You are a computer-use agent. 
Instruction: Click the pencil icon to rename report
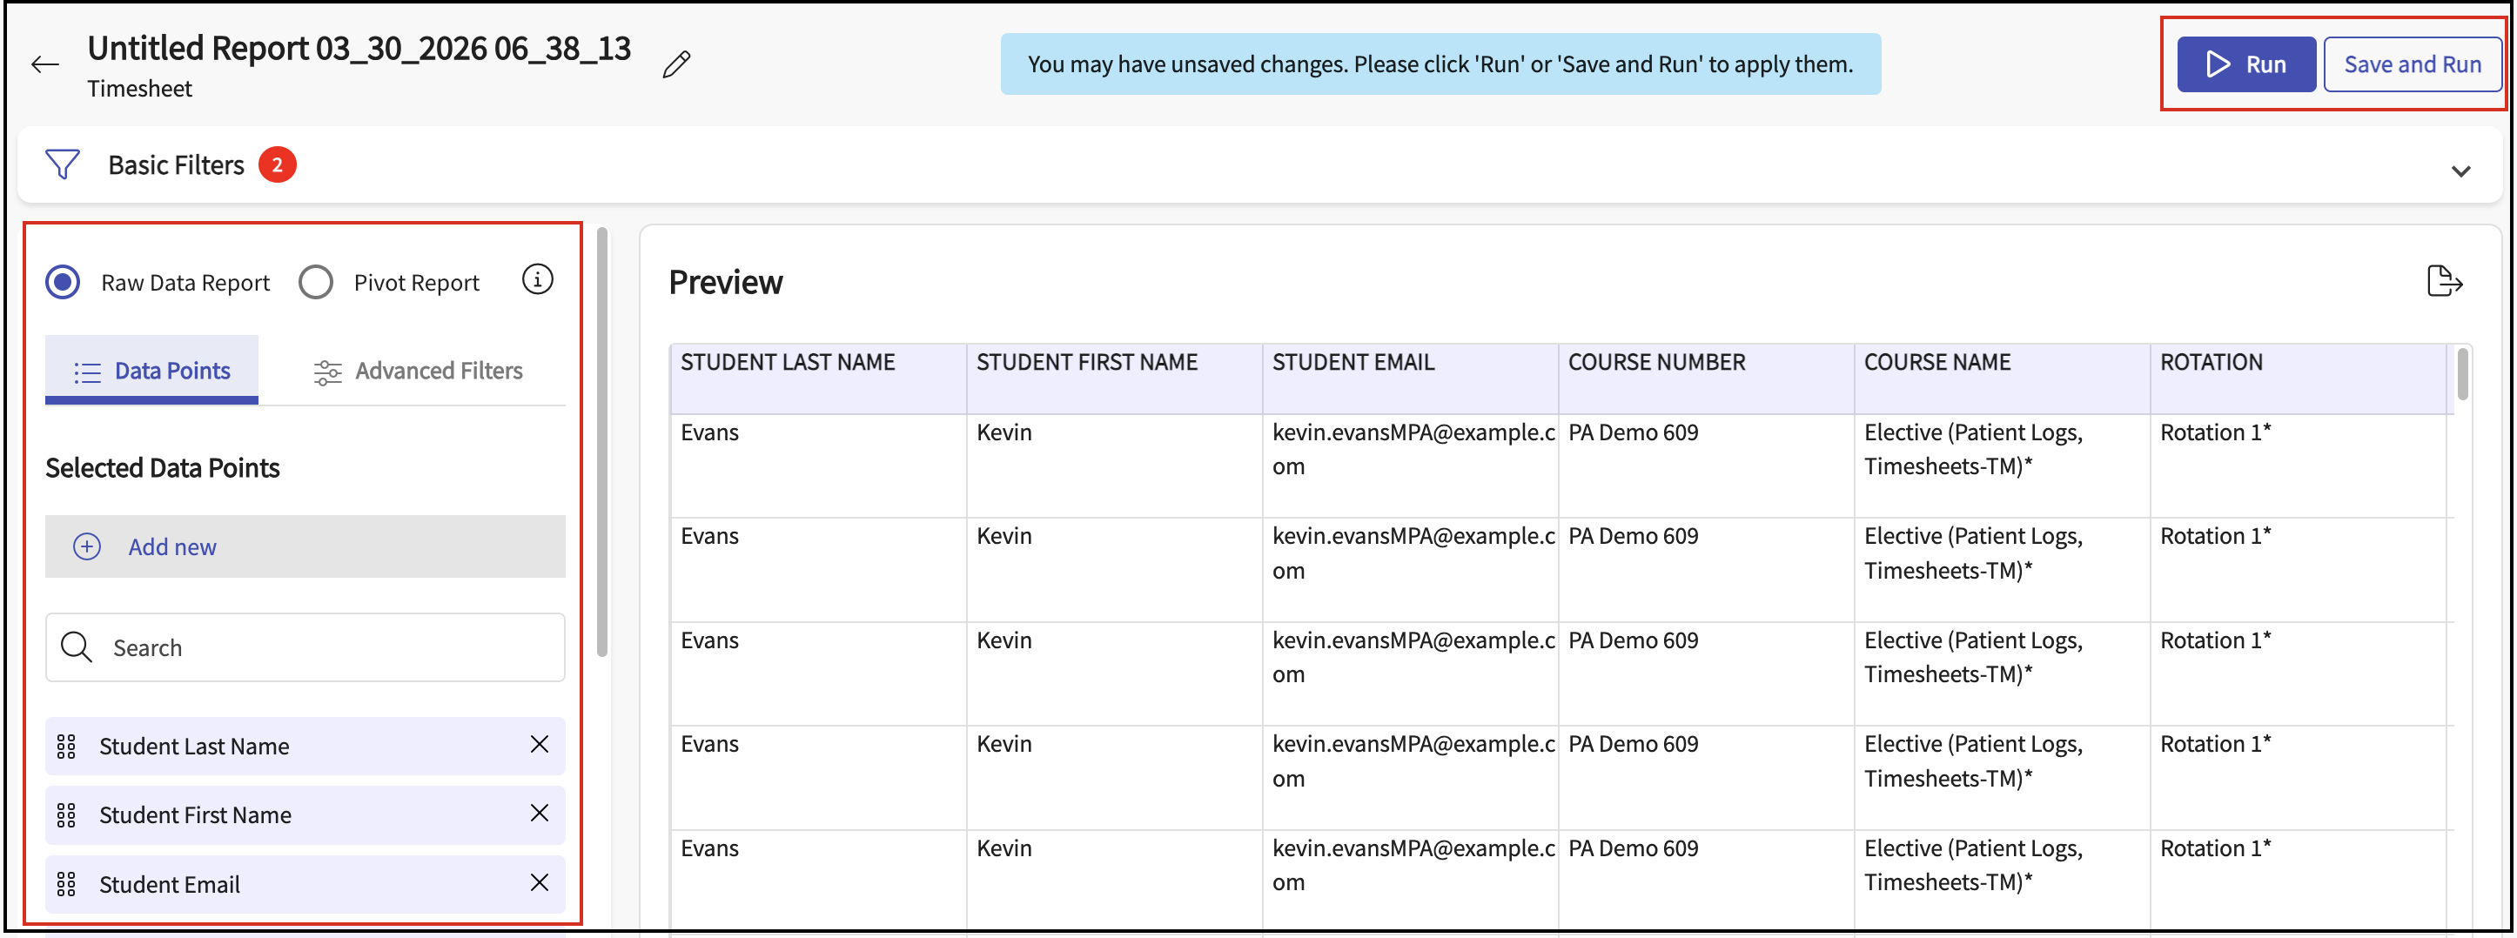676,64
